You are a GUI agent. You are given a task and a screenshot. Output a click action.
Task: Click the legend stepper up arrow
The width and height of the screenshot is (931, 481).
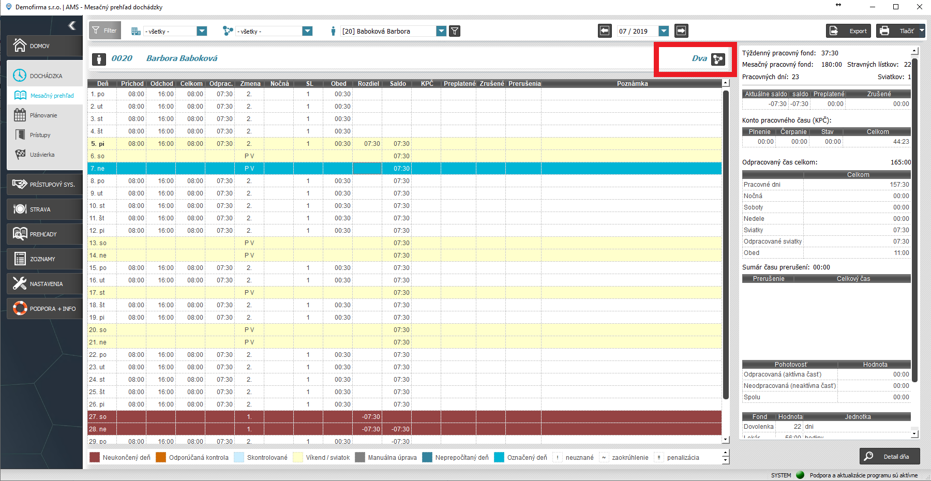pyautogui.click(x=726, y=454)
